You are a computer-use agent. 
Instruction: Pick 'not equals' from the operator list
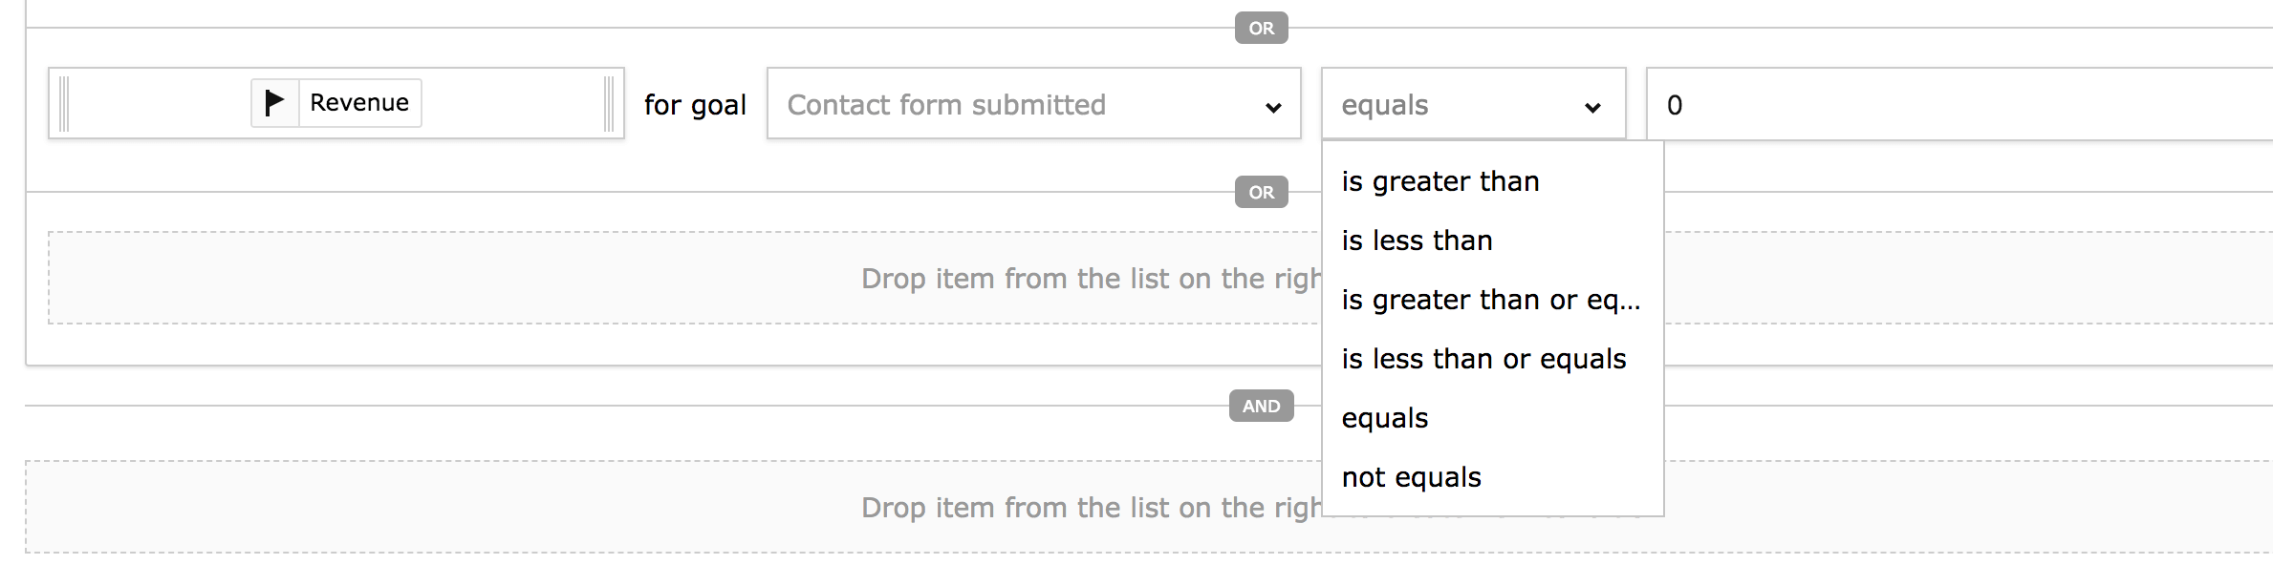(1411, 477)
